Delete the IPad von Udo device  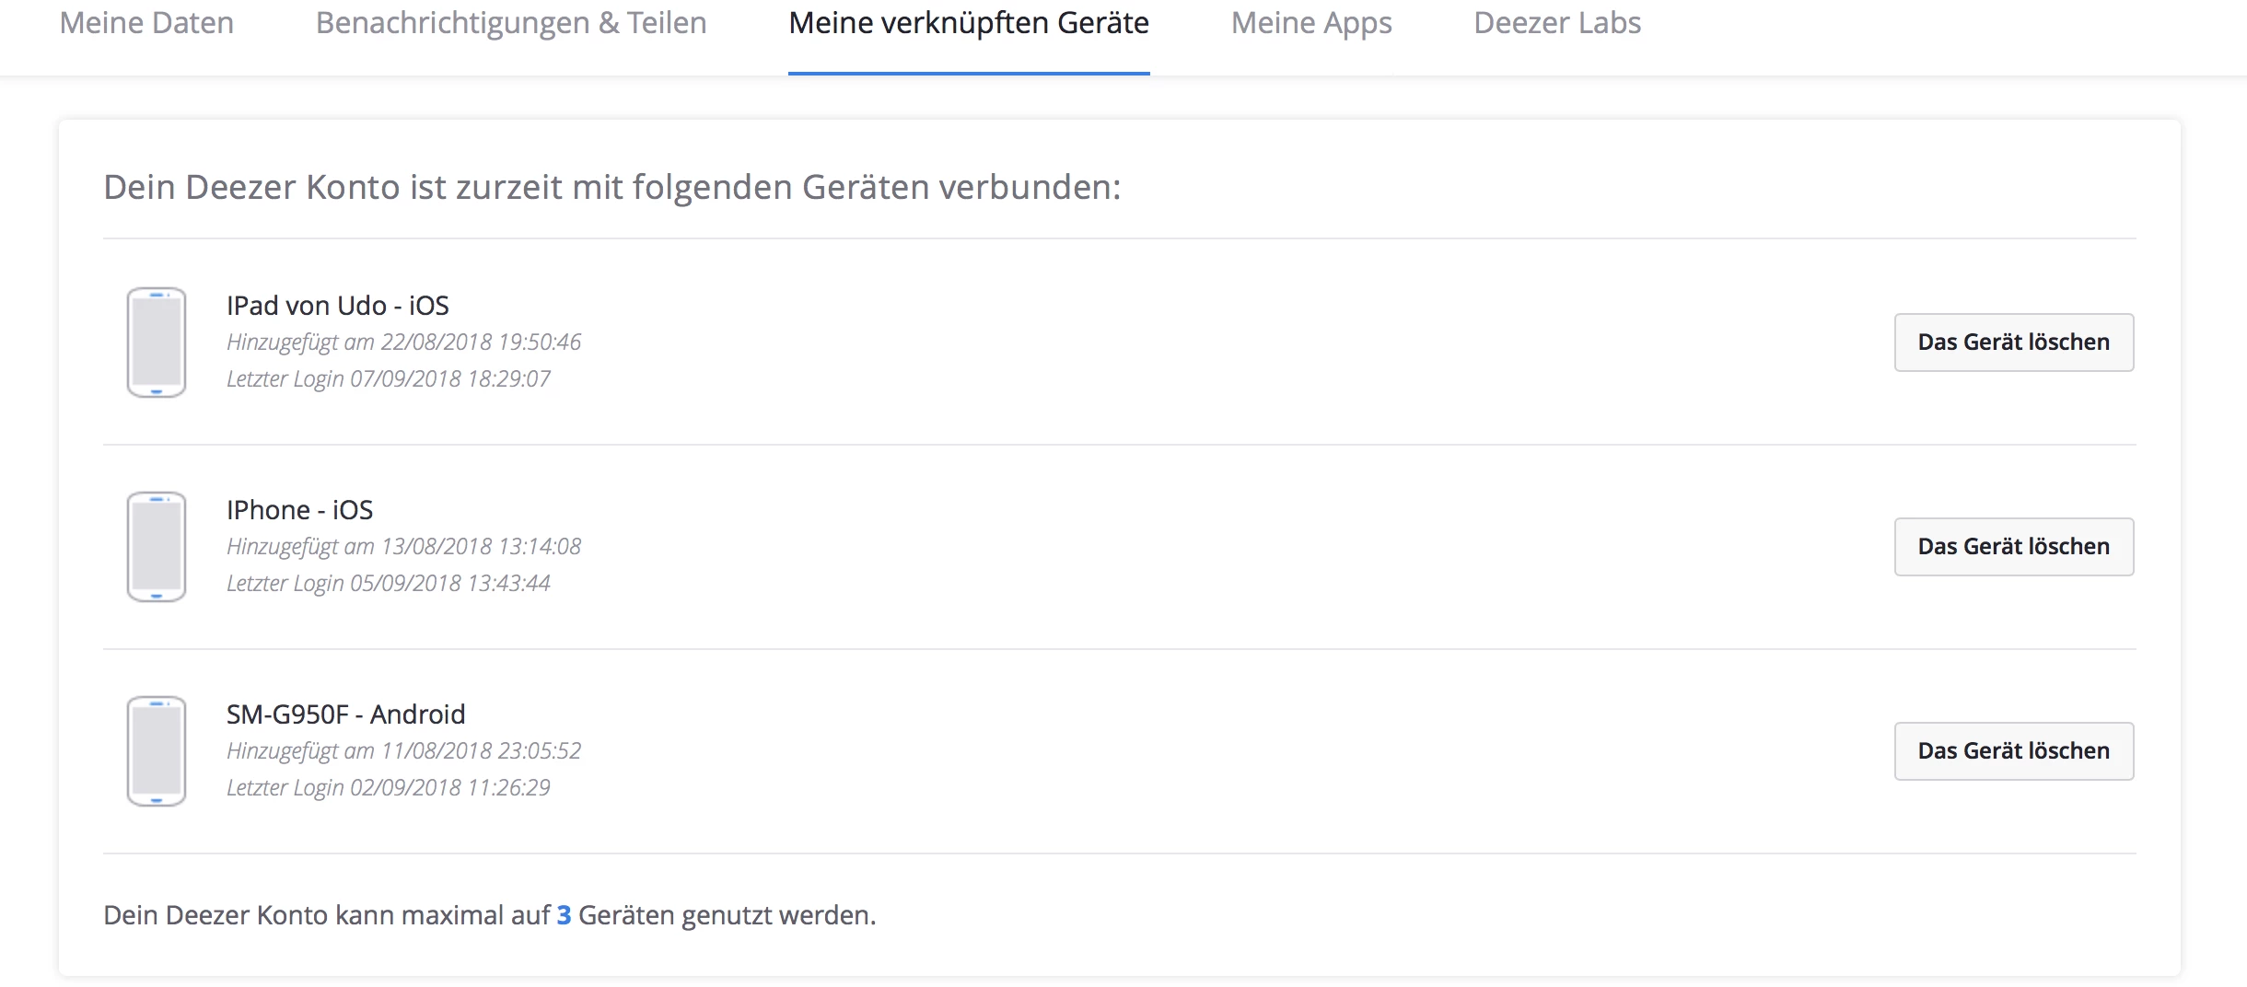(2014, 343)
